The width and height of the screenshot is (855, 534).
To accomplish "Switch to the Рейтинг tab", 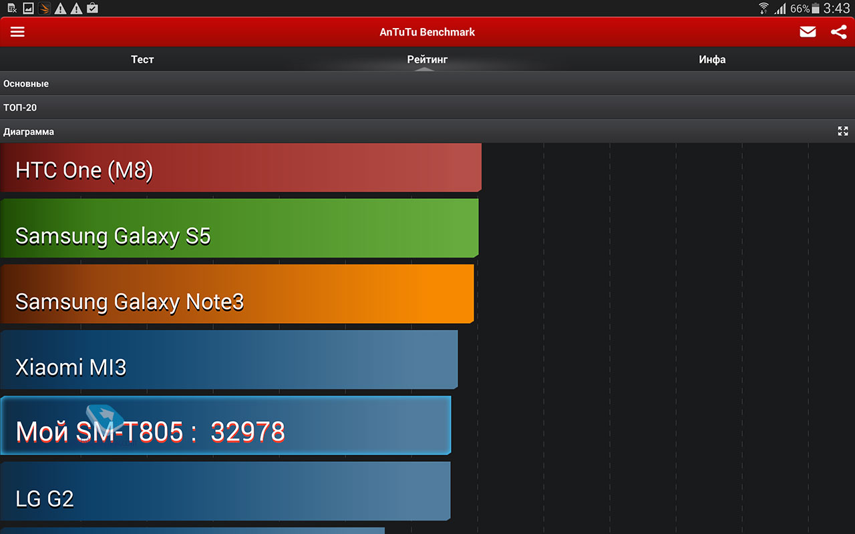I will click(427, 59).
